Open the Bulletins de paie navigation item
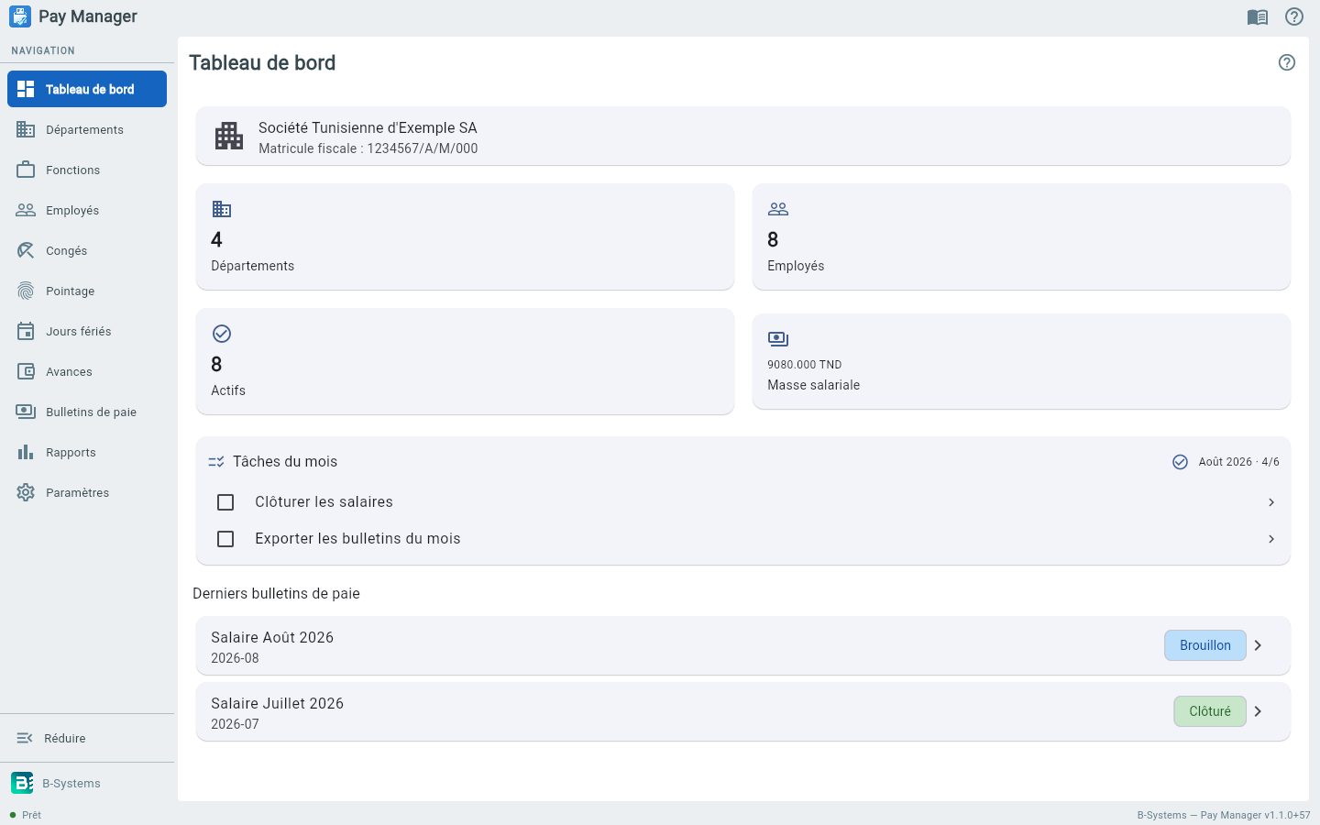1320x825 pixels. [87, 412]
